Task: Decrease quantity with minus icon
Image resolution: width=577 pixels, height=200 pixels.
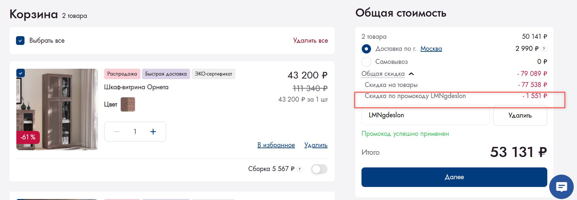Action: (x=117, y=132)
